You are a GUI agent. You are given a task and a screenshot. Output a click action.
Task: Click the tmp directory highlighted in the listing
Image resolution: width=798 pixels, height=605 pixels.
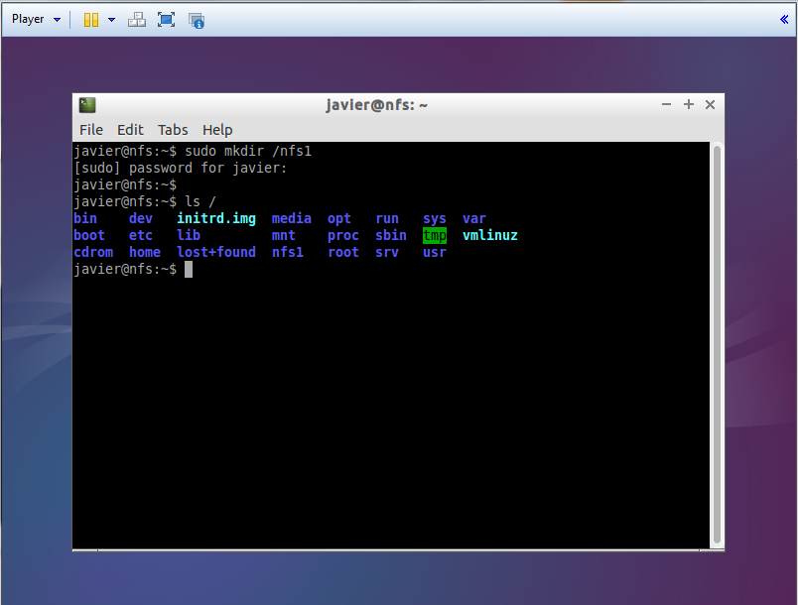(434, 235)
